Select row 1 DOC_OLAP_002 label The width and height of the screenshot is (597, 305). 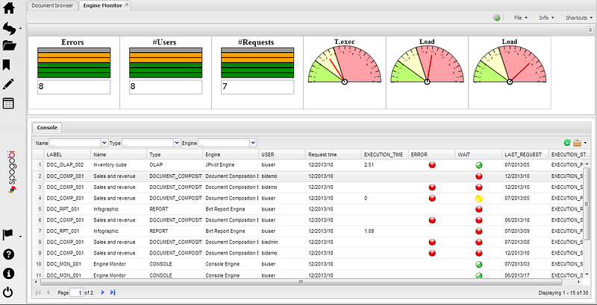tap(65, 165)
